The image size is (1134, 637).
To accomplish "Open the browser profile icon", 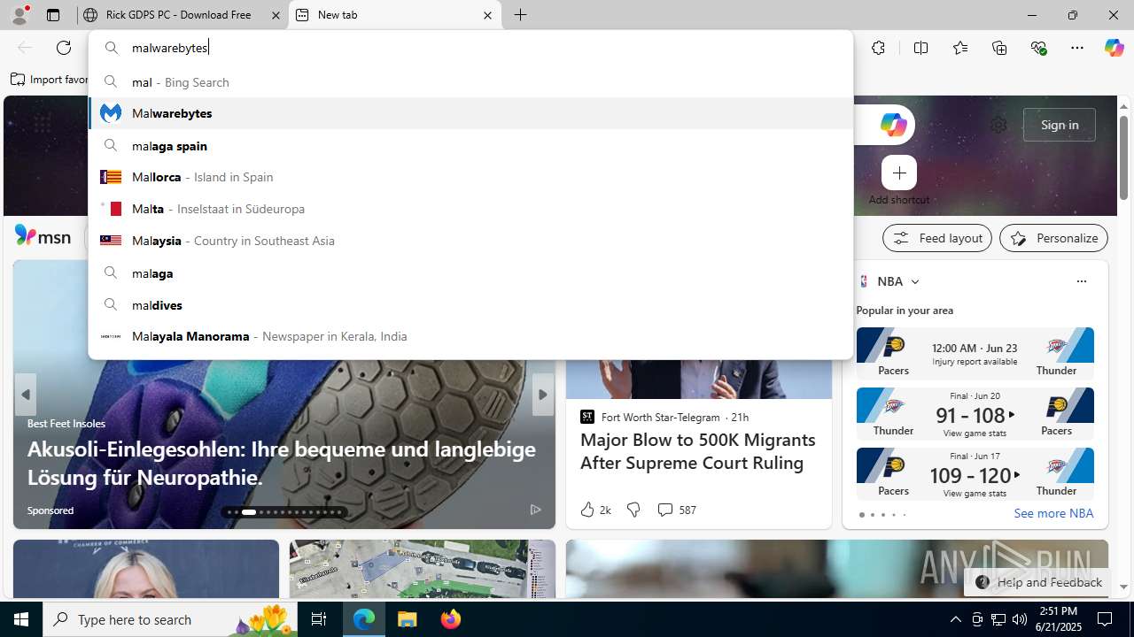I will pos(19,15).
